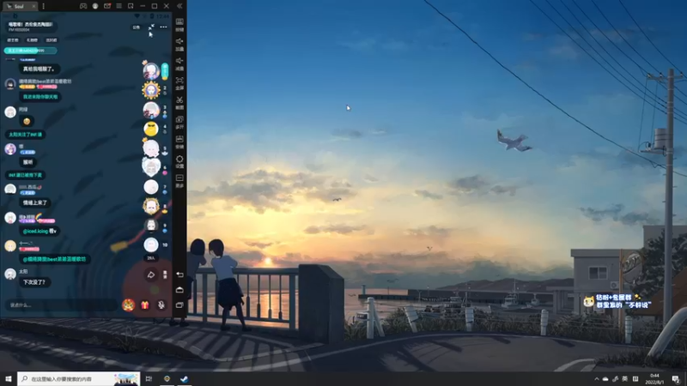Open seat 10 user avatar
The image size is (687, 386).
(151, 244)
